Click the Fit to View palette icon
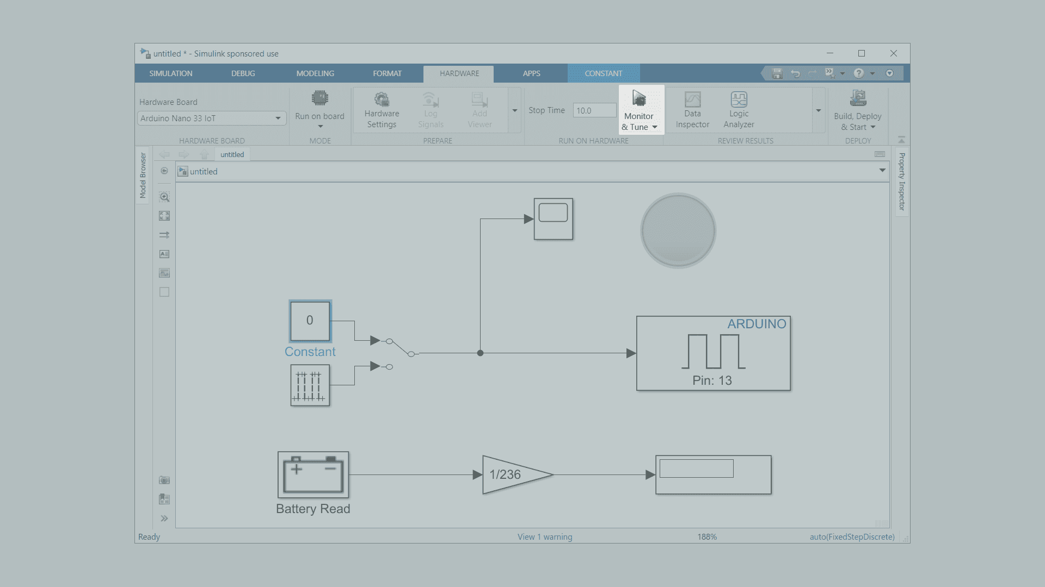1045x587 pixels. (x=164, y=216)
